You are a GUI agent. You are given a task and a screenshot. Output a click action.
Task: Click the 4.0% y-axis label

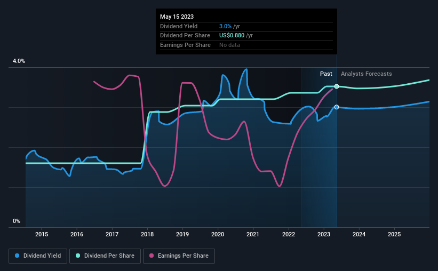[x=19, y=61]
